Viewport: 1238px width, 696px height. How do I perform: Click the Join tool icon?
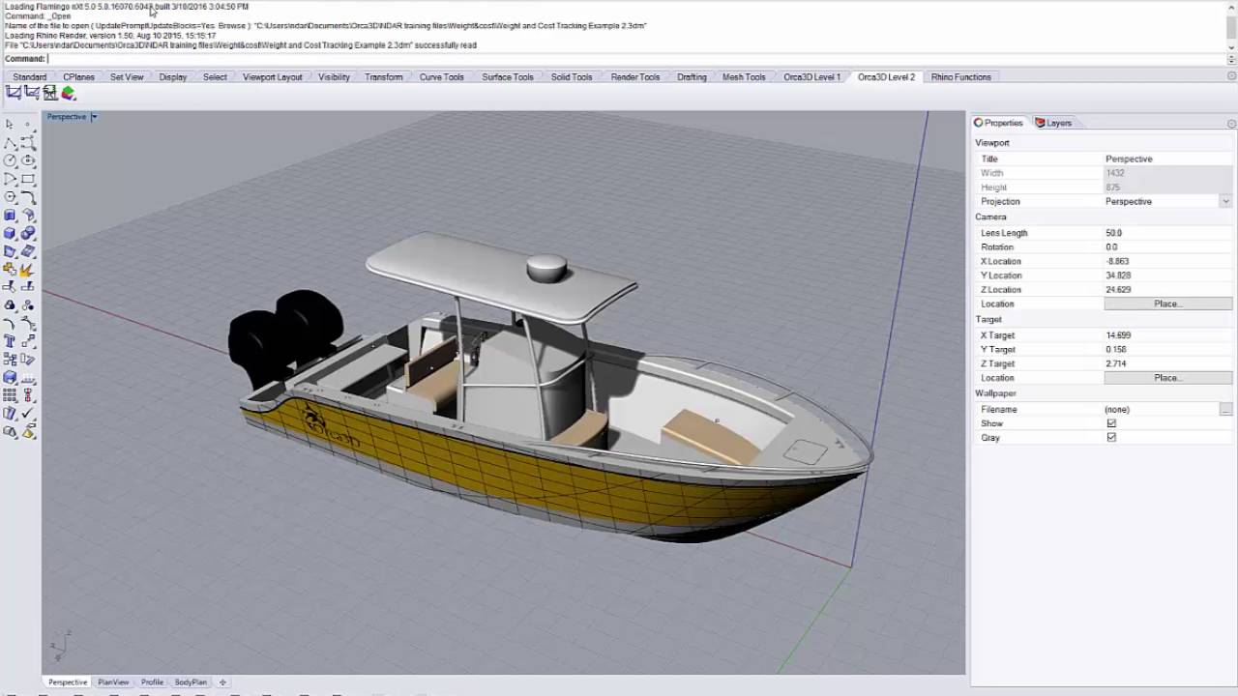[x=10, y=269]
